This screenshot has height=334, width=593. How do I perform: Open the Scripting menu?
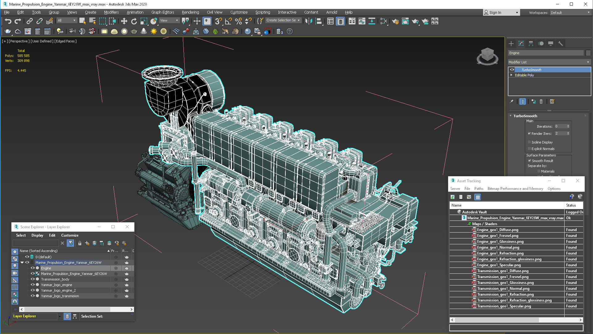tap(263, 12)
